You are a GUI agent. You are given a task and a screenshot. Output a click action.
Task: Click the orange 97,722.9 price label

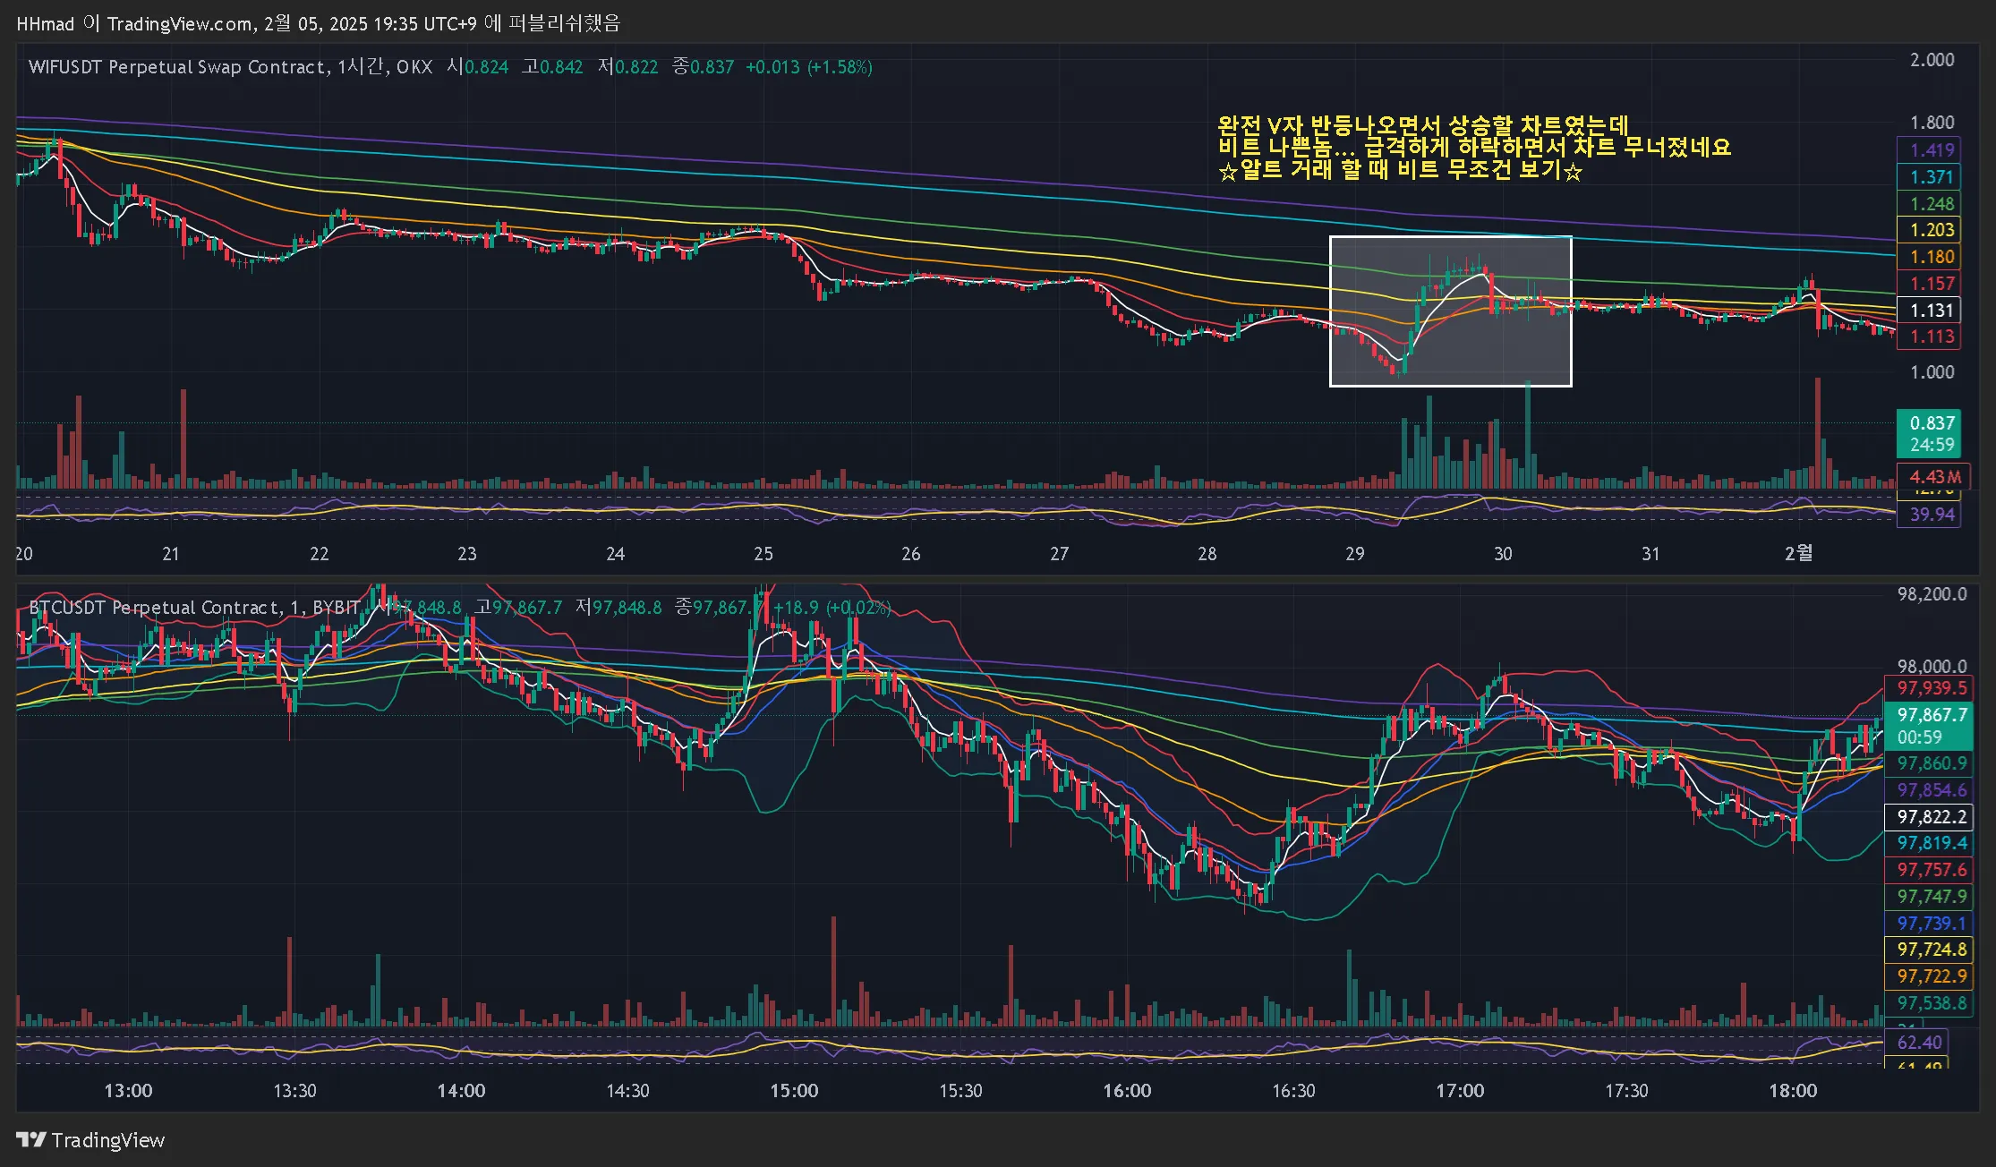click(1931, 976)
